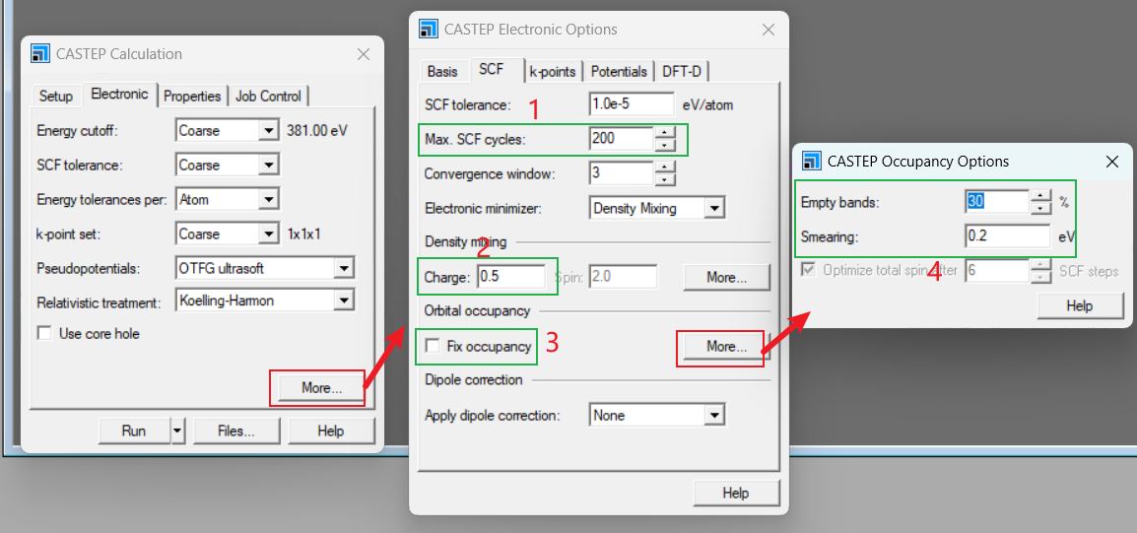1137x533 pixels.
Task: Toggle Optimize total spin after checkbox
Action: 809,271
